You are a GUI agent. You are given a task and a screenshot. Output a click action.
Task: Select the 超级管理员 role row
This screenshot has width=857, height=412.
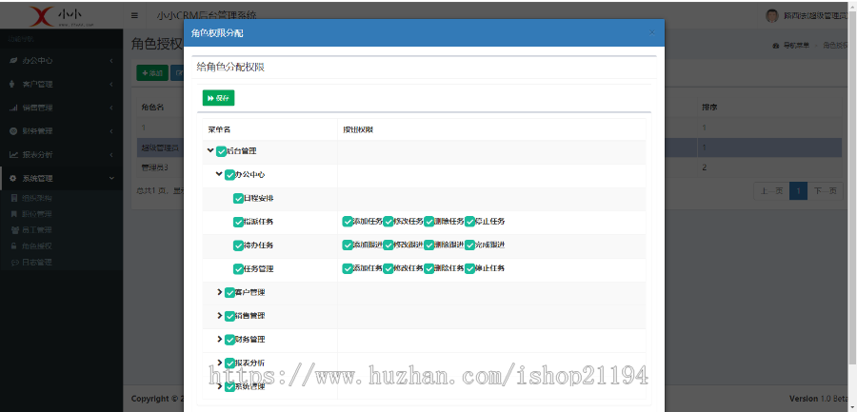pos(160,147)
